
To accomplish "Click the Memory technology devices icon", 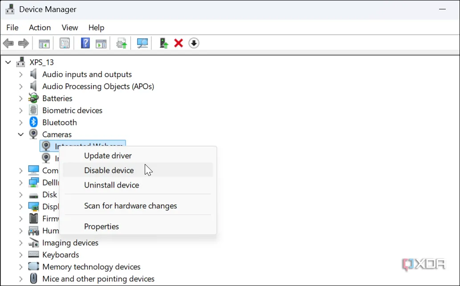I will pyautogui.click(x=33, y=266).
